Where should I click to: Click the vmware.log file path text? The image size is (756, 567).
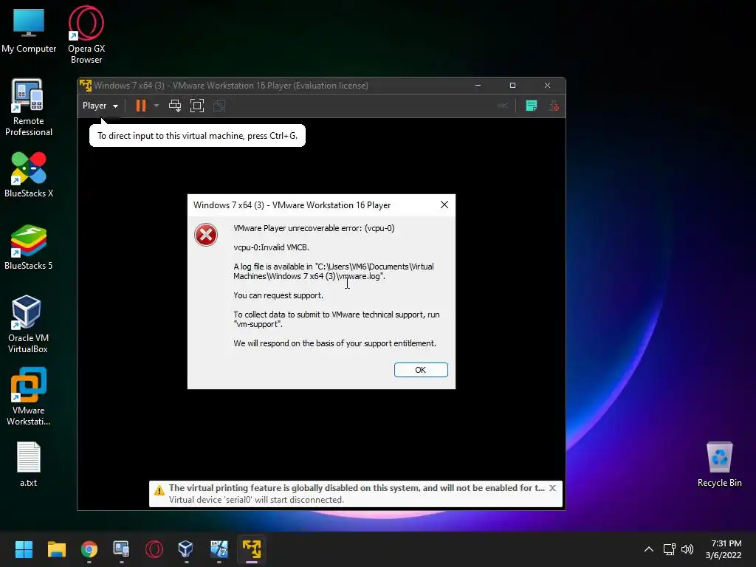(334, 272)
